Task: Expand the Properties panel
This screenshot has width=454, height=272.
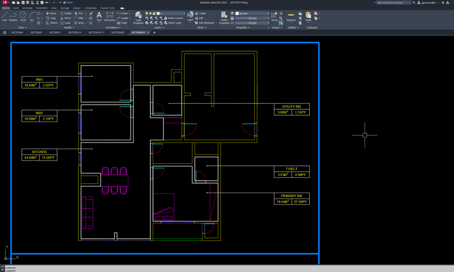Action: (242, 28)
